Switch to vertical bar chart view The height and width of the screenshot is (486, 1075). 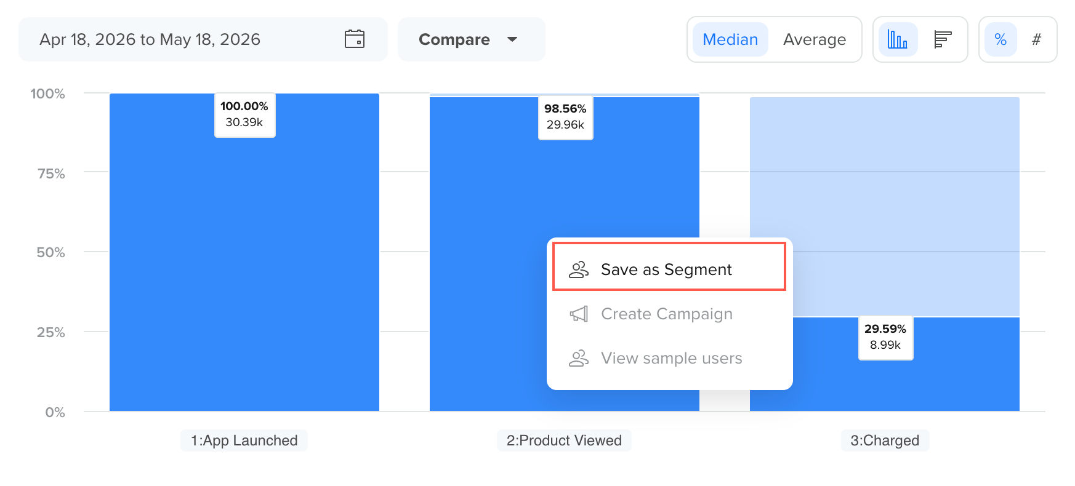(898, 39)
